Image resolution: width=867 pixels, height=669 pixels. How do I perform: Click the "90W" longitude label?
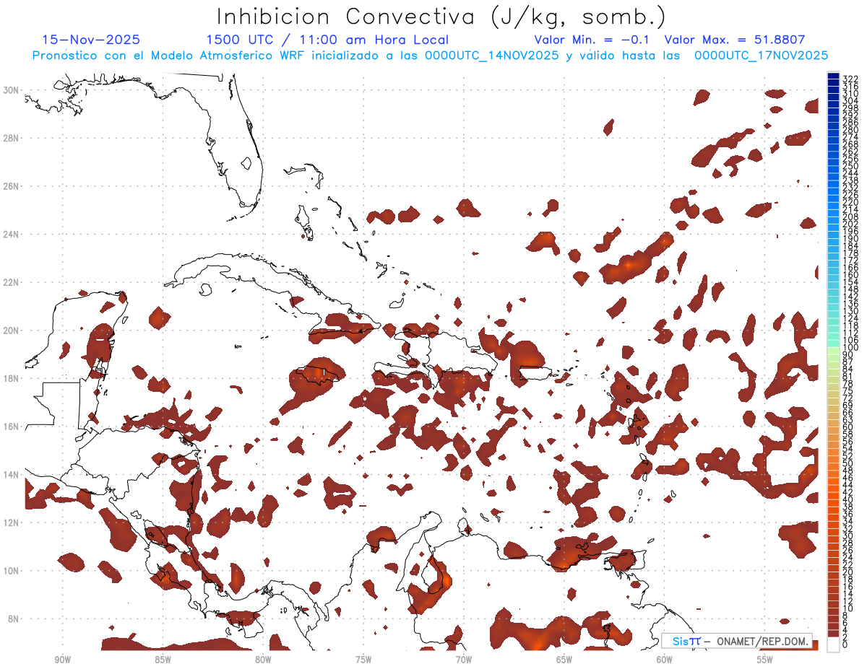click(62, 660)
